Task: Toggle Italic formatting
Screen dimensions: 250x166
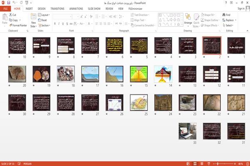Action: (59, 24)
